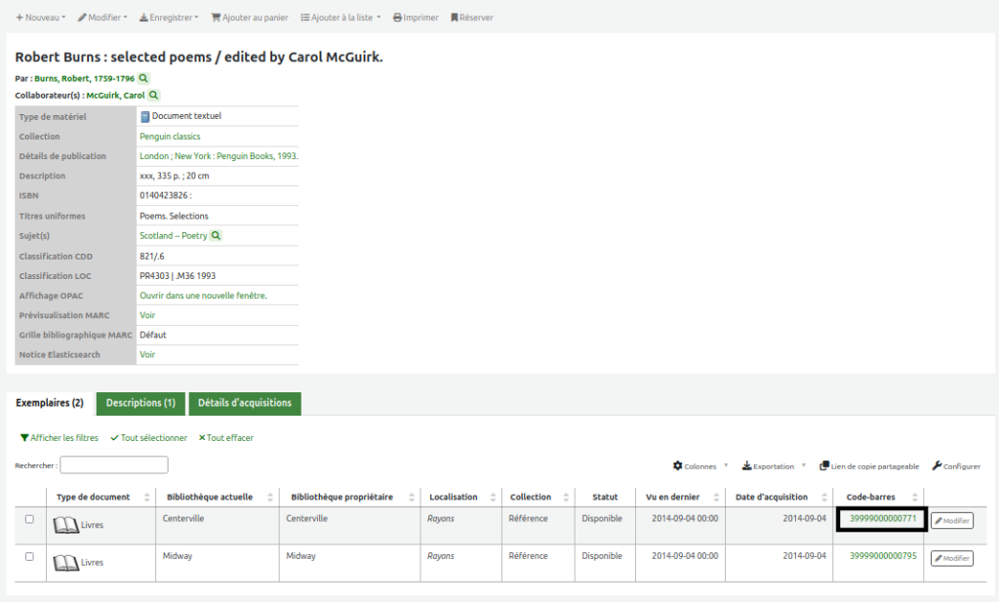Open the Enregistrer dropdown
Viewport: 999px width, 602px height.
click(169, 18)
